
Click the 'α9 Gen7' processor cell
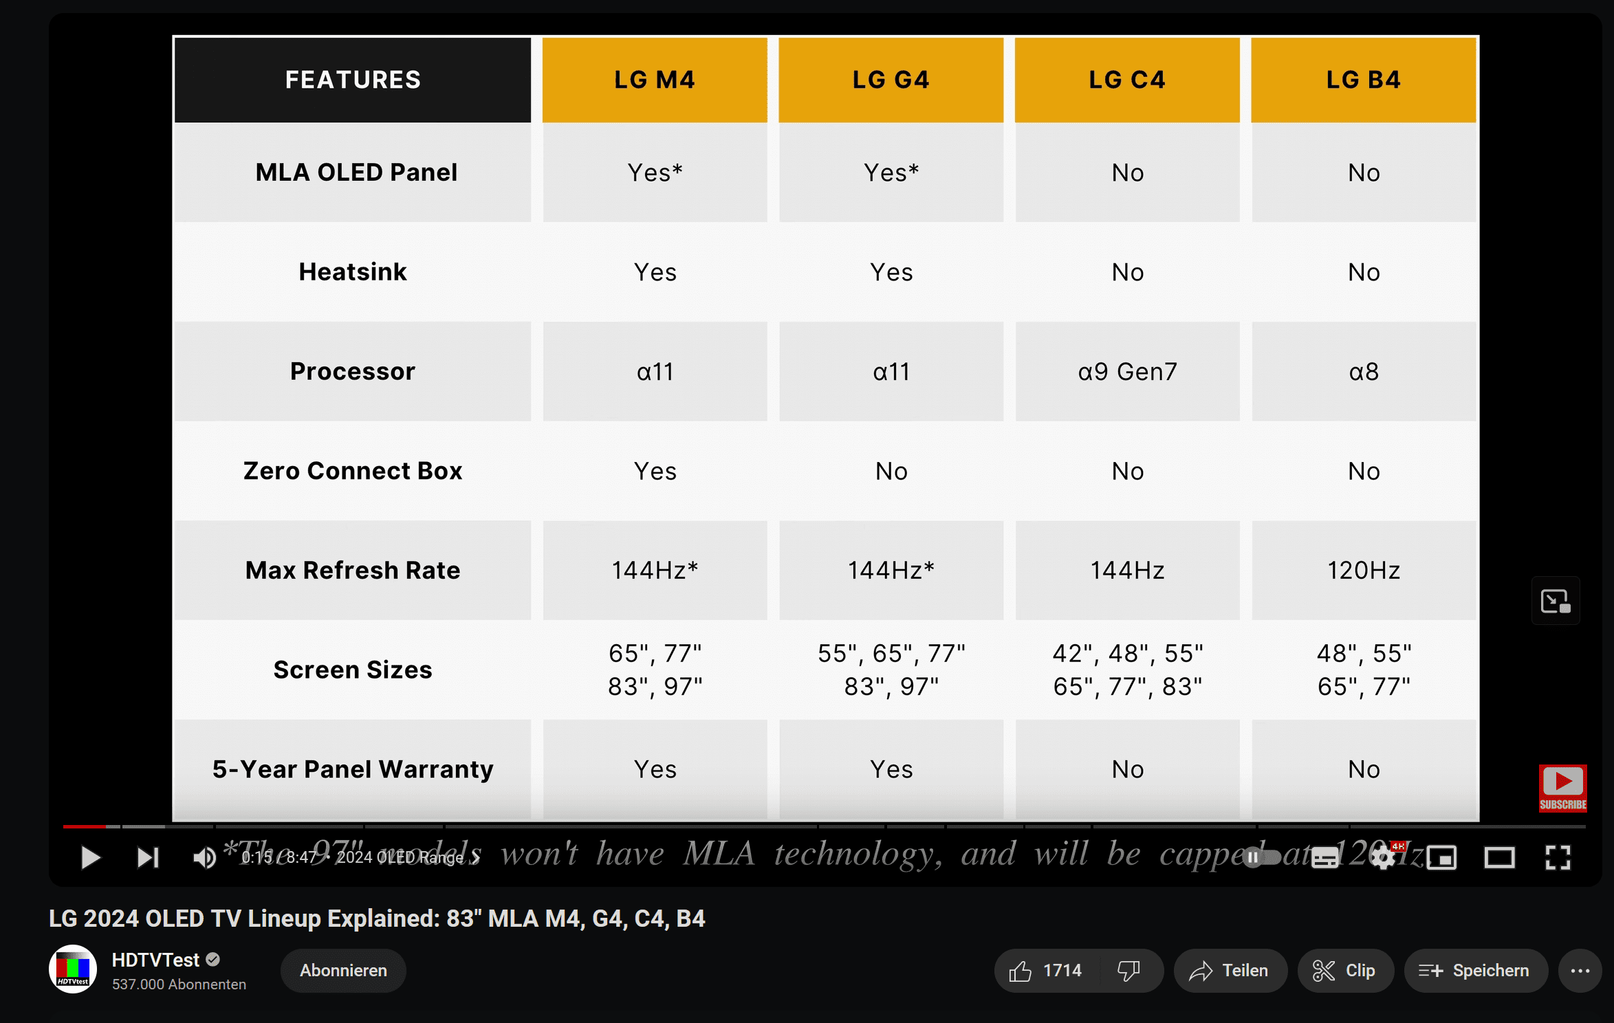[x=1127, y=371]
